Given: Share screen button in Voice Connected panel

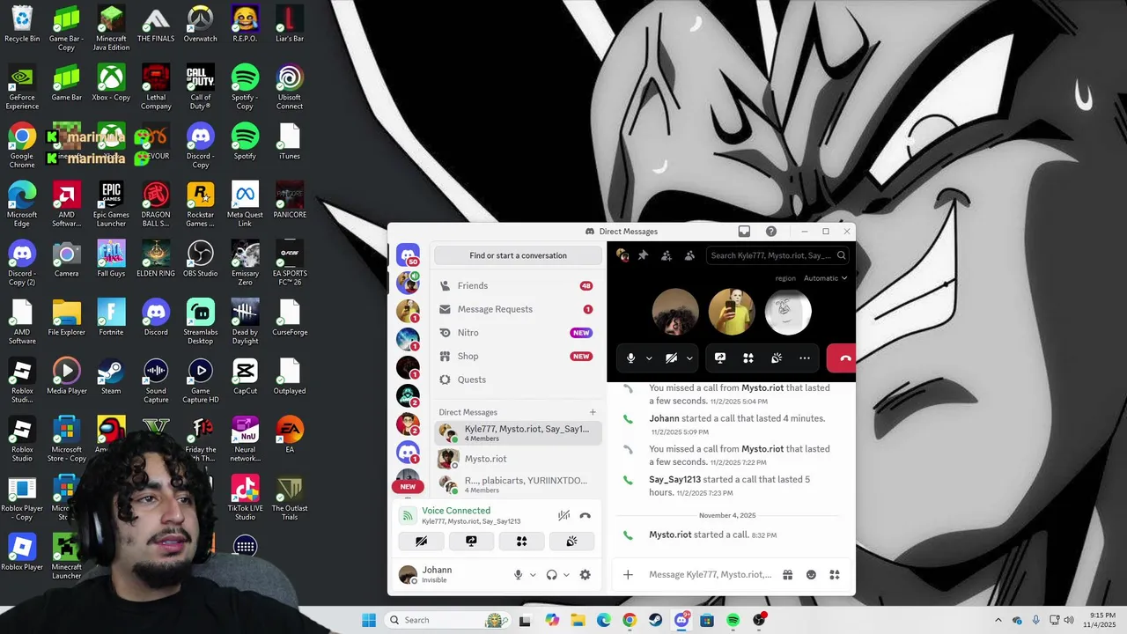Looking at the screenshot, I should [x=471, y=542].
